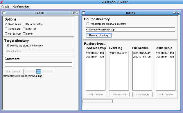Click the Restore panel minimize arrow icon
This screenshot has height=113, width=183.
(174, 13)
